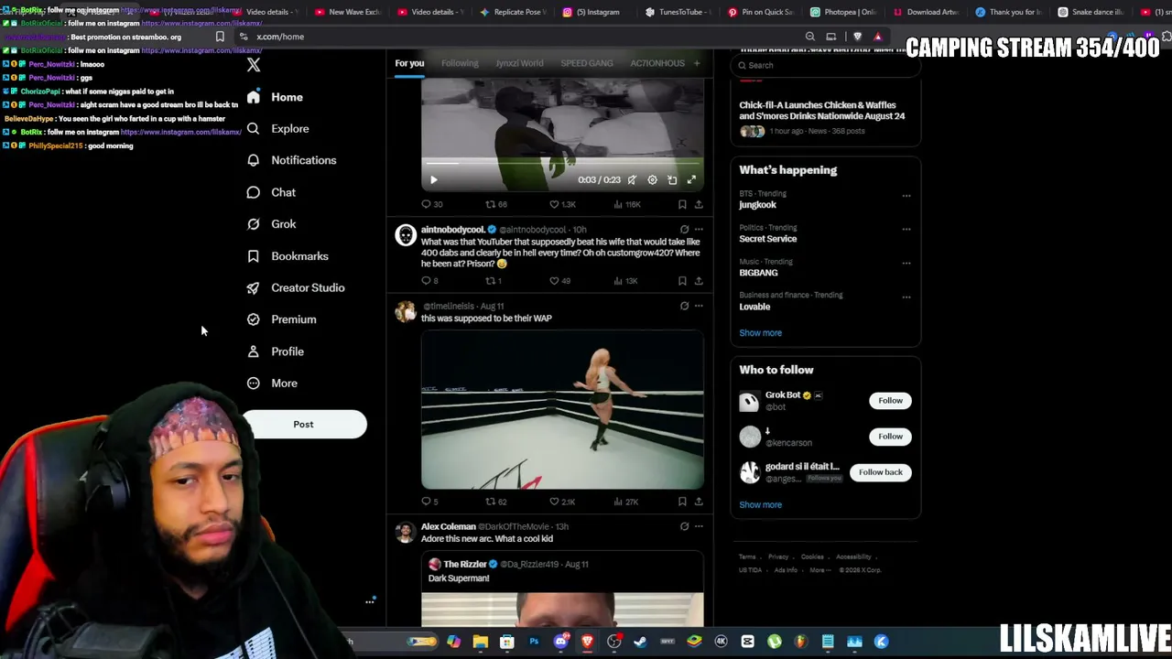Screen dimensions: 1172x659
Task: Open Photoshop from the taskbar
Action: click(x=534, y=642)
